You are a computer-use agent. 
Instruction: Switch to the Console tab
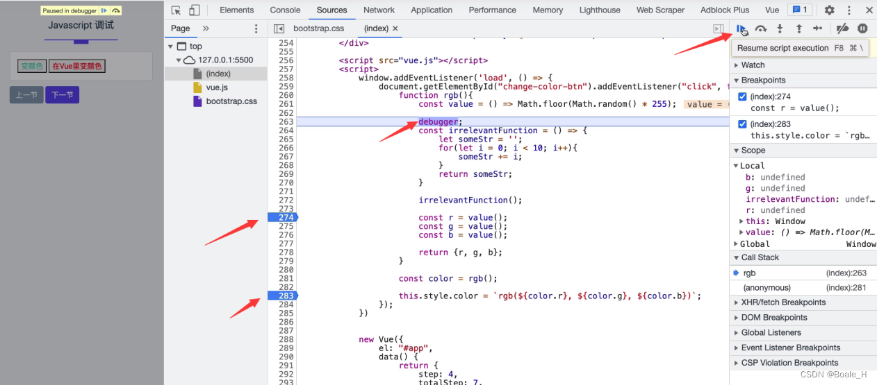[285, 10]
